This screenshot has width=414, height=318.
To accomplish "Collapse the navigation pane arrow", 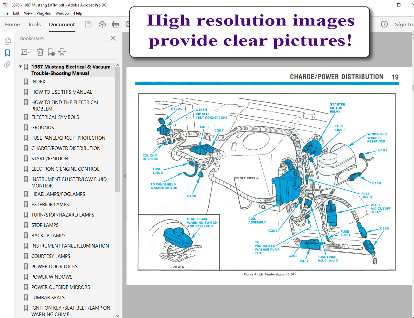I will pyautogui.click(x=125, y=176).
